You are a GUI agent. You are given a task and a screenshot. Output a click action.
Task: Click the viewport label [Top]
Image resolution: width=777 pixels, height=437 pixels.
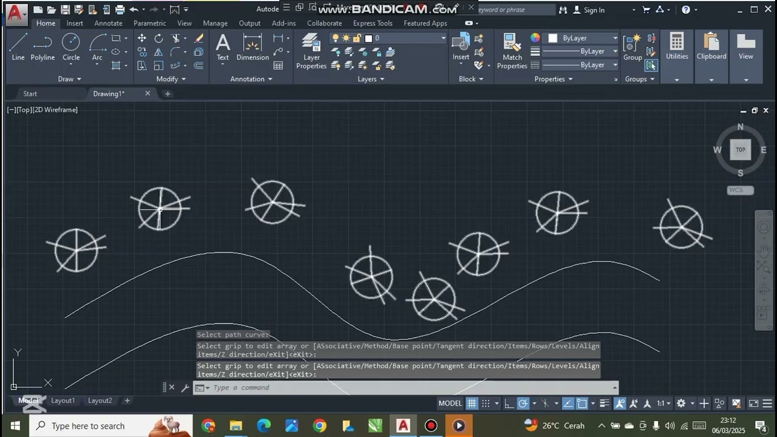[x=24, y=110]
